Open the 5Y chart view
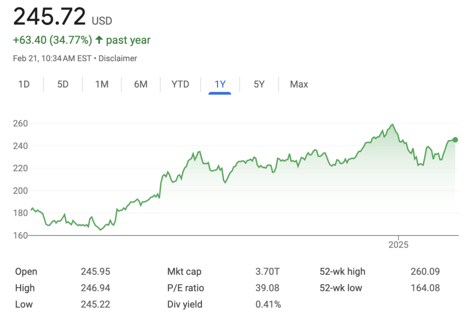The image size is (471, 324). tap(259, 84)
